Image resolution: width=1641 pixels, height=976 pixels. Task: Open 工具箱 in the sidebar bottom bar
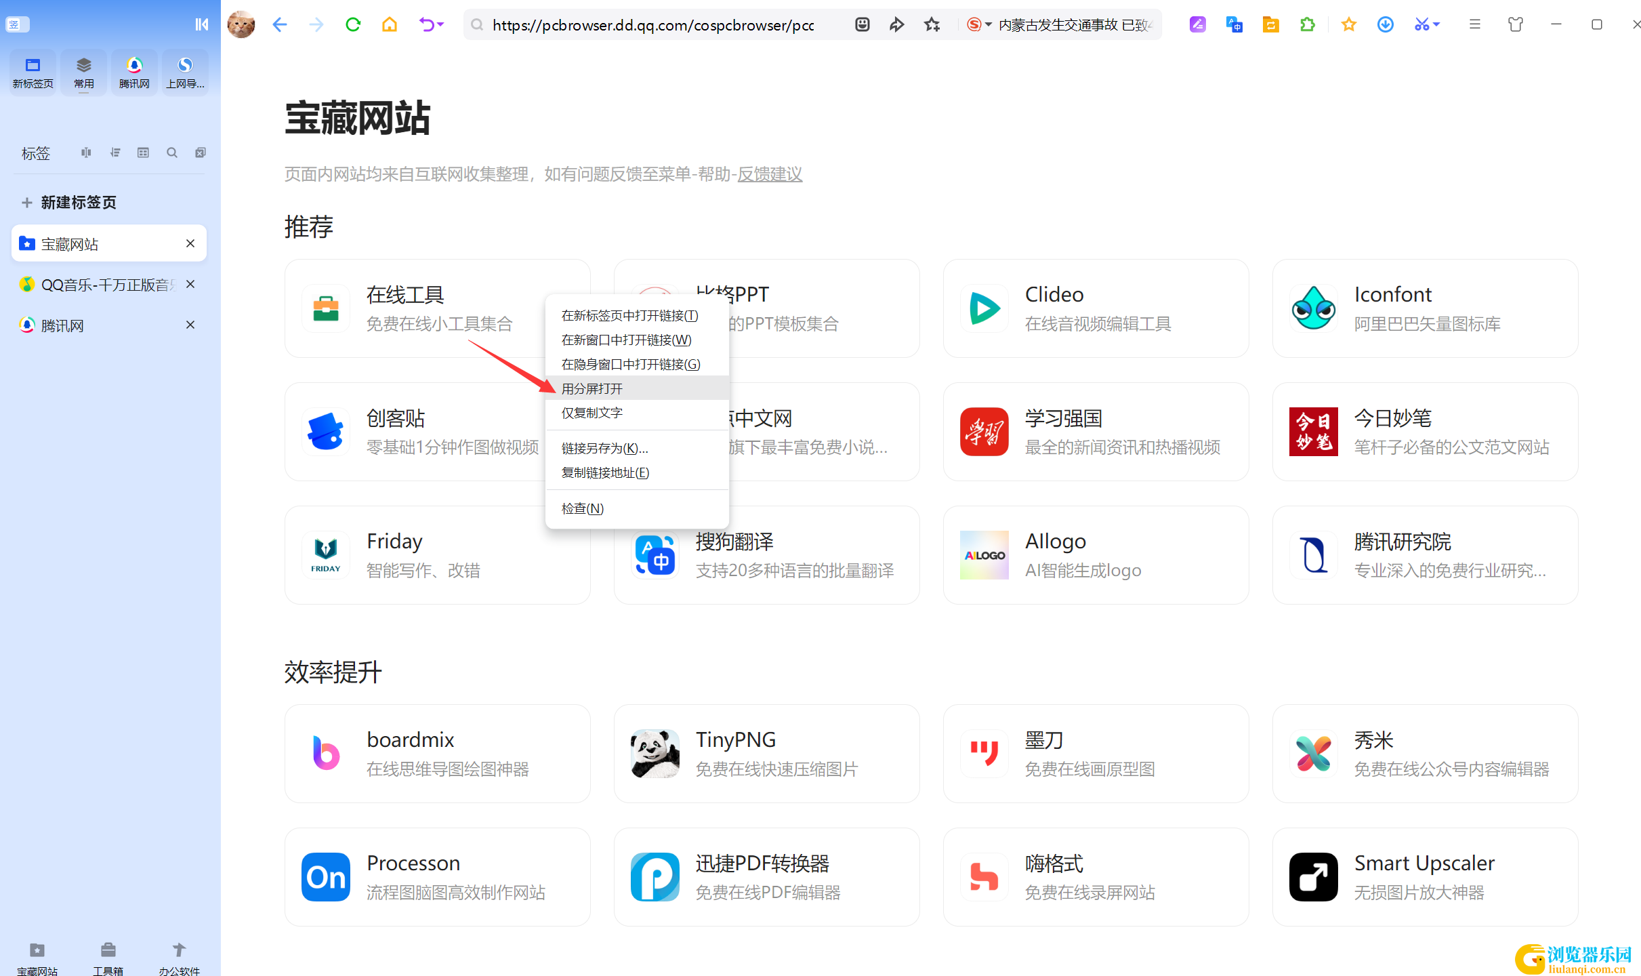pyautogui.click(x=108, y=958)
